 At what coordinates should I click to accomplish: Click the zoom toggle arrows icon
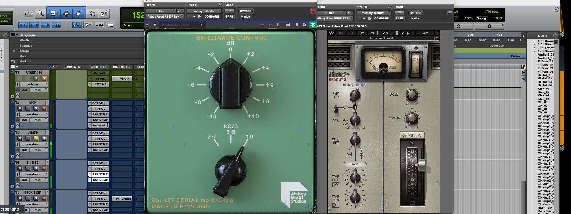[29, 14]
